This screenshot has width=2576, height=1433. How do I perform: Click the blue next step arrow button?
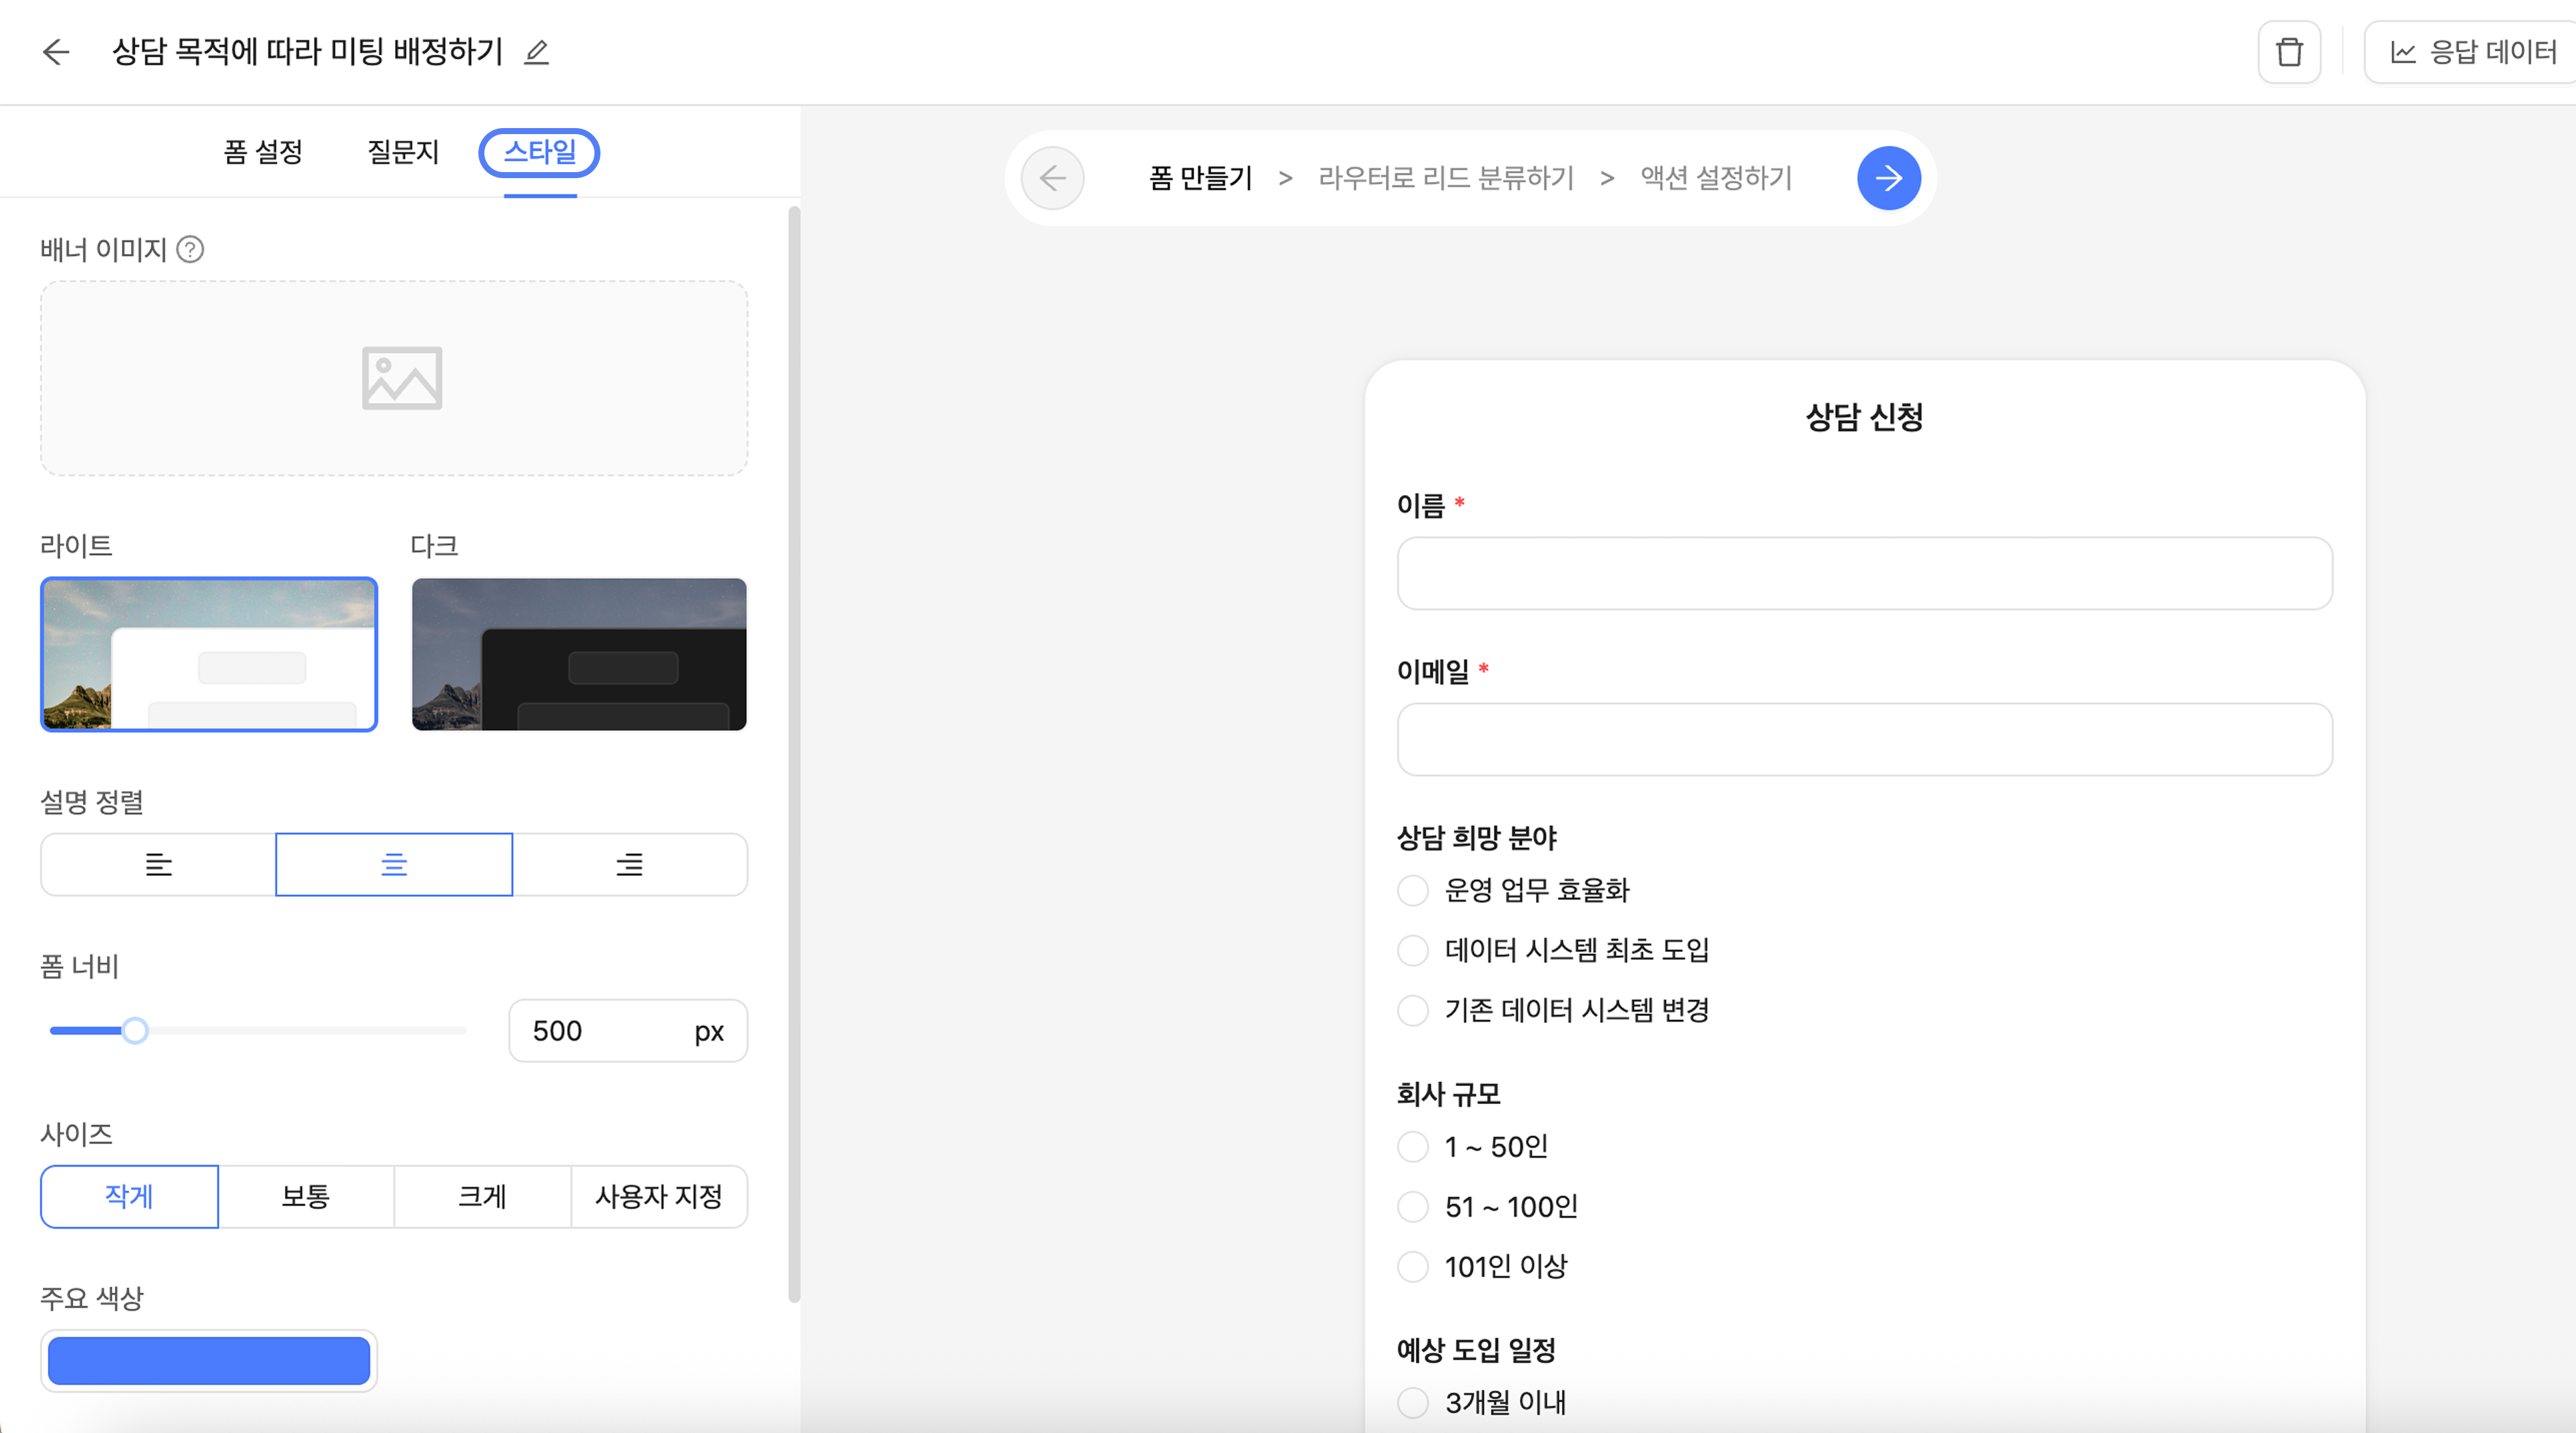click(1887, 179)
